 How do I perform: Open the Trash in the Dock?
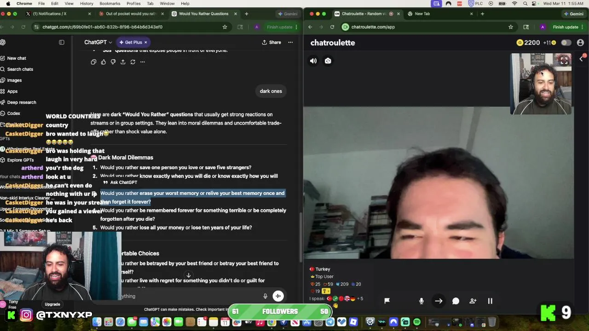[x=491, y=322]
